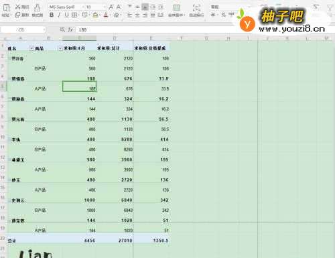Toggle underline formatting

pyautogui.click(x=66, y=15)
